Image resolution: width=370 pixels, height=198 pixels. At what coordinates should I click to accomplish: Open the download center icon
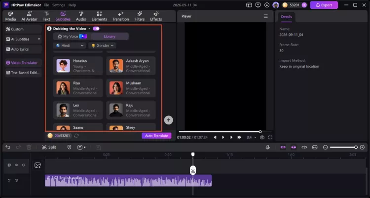coord(267,5)
